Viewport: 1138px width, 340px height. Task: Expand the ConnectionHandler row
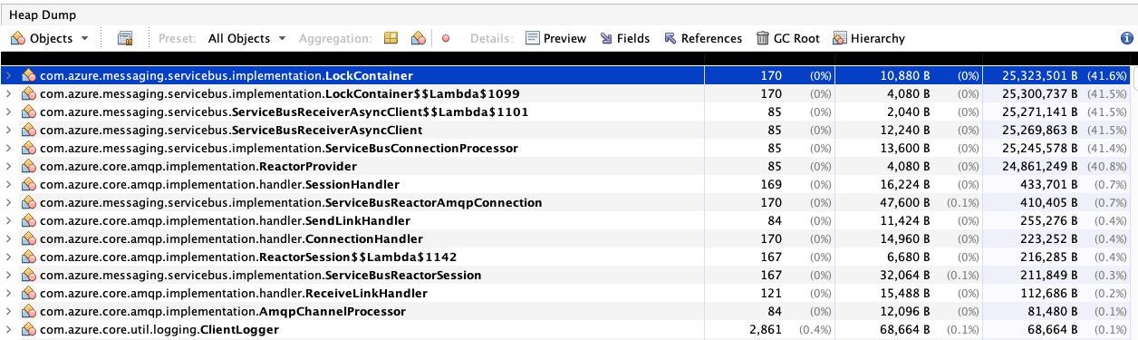9,239
